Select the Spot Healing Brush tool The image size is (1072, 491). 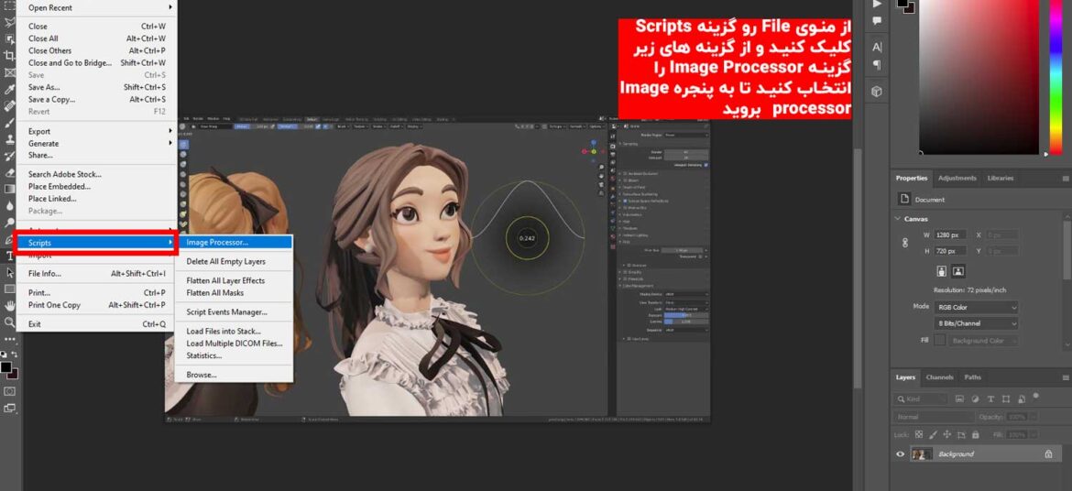click(x=9, y=106)
